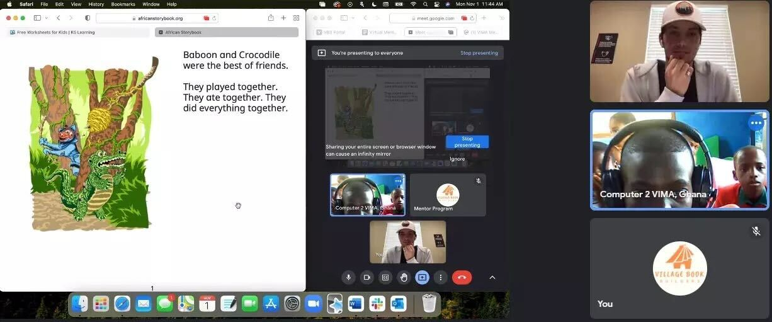Switch to Free Worksheets for Kids tab
The height and width of the screenshot is (322, 772).
[79, 32]
